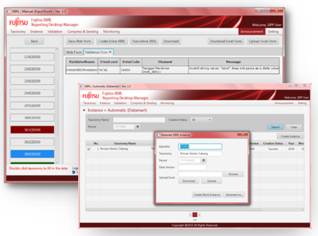Open Monitoring menu in the Manual window

point(111,32)
